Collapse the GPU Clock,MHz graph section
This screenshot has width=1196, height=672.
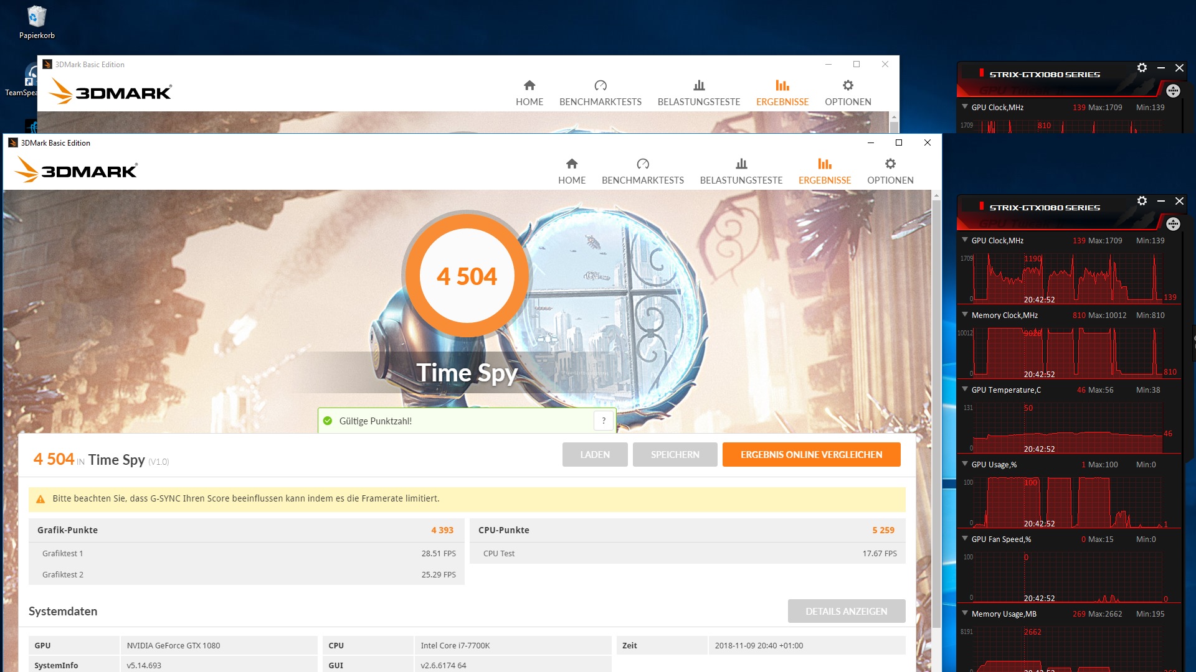tap(965, 240)
